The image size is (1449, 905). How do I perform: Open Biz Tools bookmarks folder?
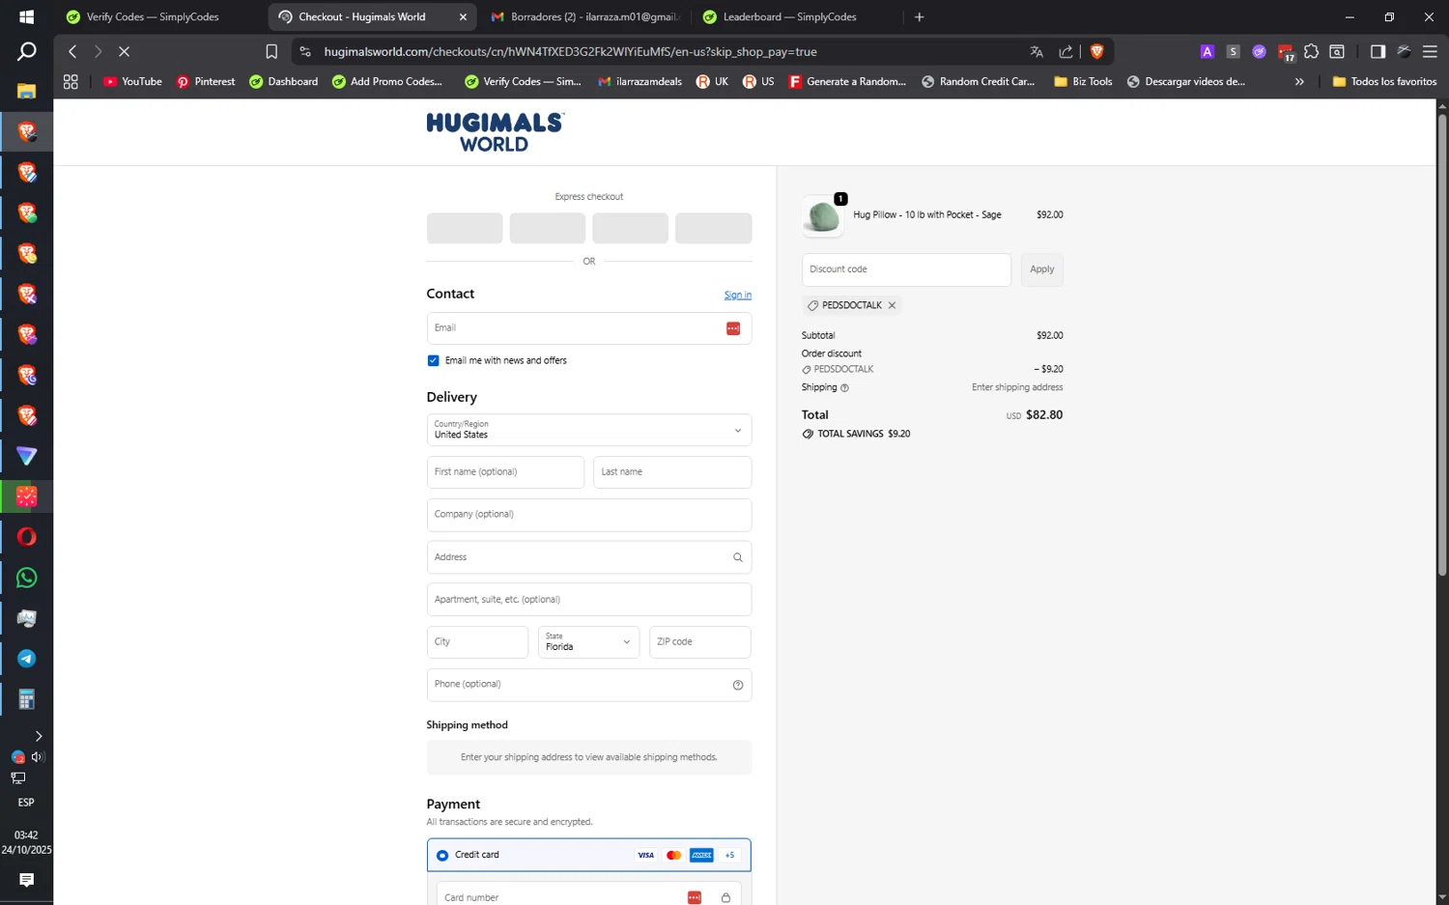coord(1083,82)
